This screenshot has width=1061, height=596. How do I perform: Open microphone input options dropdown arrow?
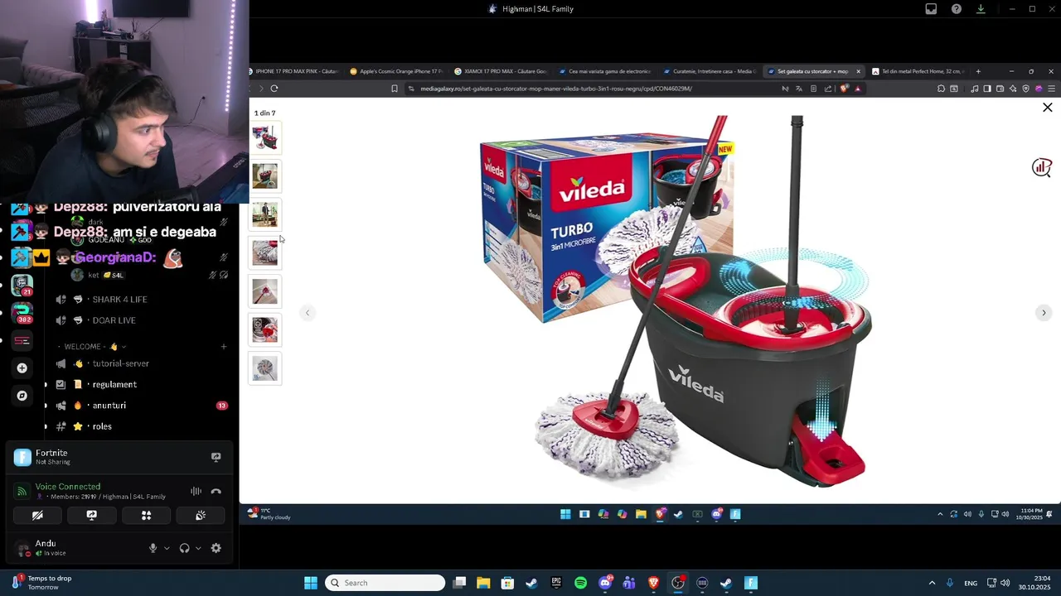167,548
